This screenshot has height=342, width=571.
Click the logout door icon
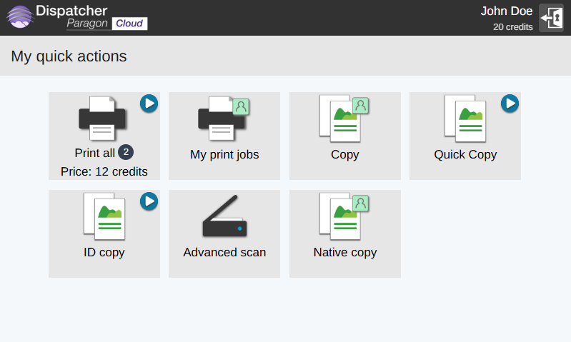click(551, 18)
